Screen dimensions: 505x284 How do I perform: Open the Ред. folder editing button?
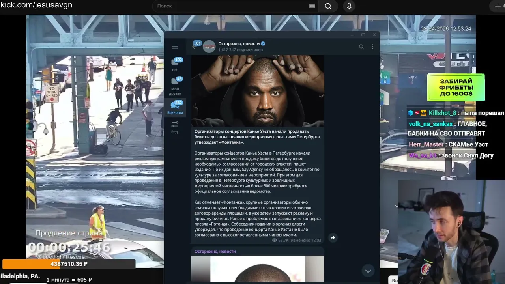click(175, 127)
